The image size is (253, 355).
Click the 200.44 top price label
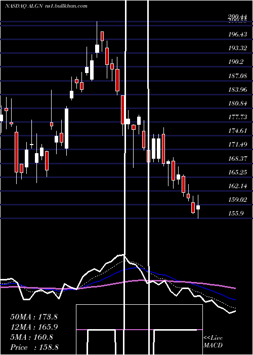click(x=237, y=17)
